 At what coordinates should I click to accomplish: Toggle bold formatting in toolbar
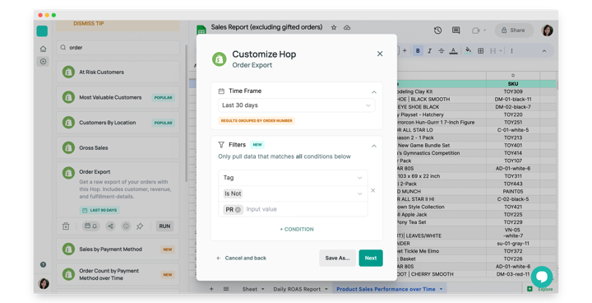(418, 51)
